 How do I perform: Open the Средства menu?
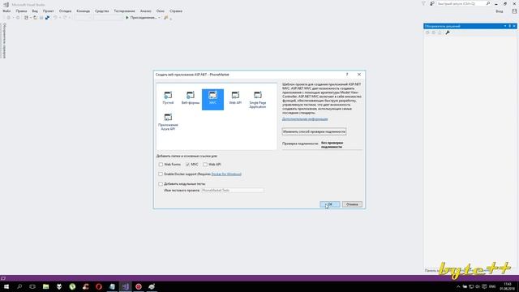click(x=102, y=11)
